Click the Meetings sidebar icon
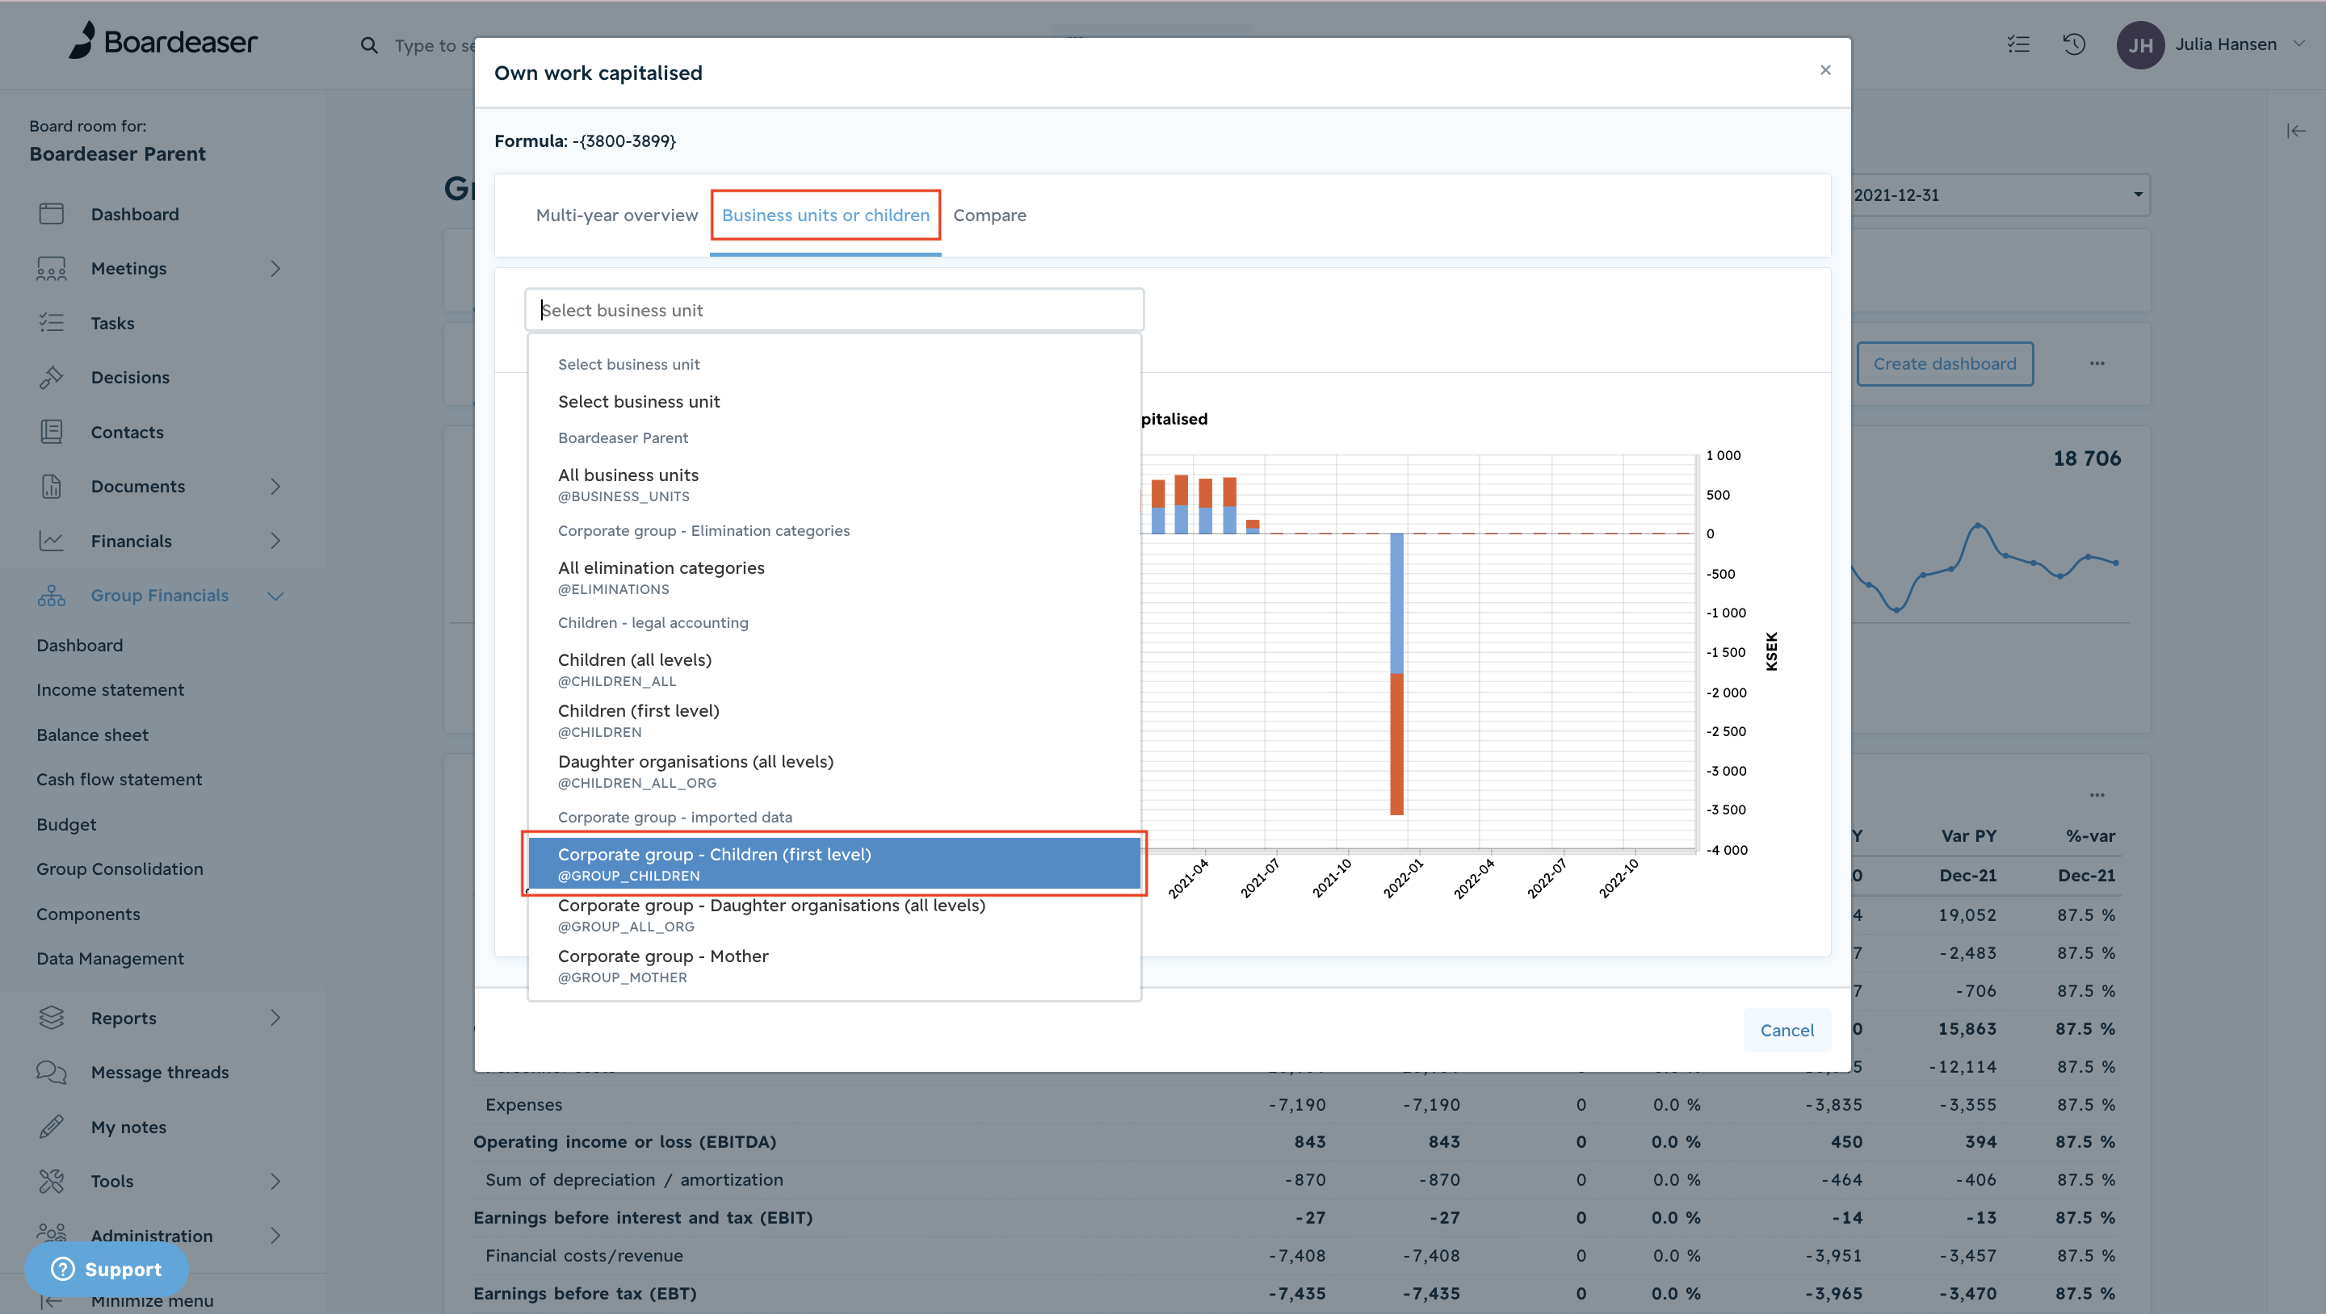The image size is (2326, 1314). pyautogui.click(x=52, y=268)
